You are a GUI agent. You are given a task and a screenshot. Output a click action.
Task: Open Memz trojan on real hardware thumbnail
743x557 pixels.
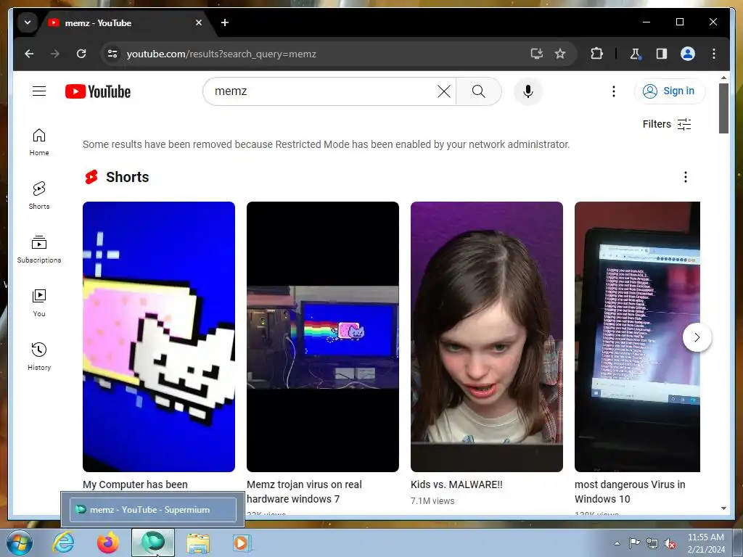[323, 337]
